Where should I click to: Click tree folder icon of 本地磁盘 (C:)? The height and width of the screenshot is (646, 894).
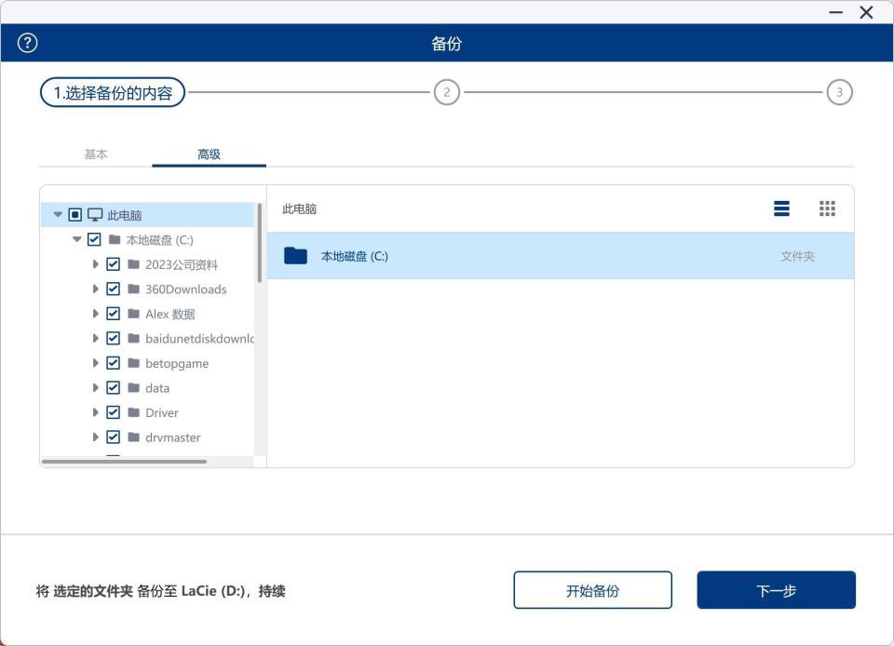click(115, 239)
